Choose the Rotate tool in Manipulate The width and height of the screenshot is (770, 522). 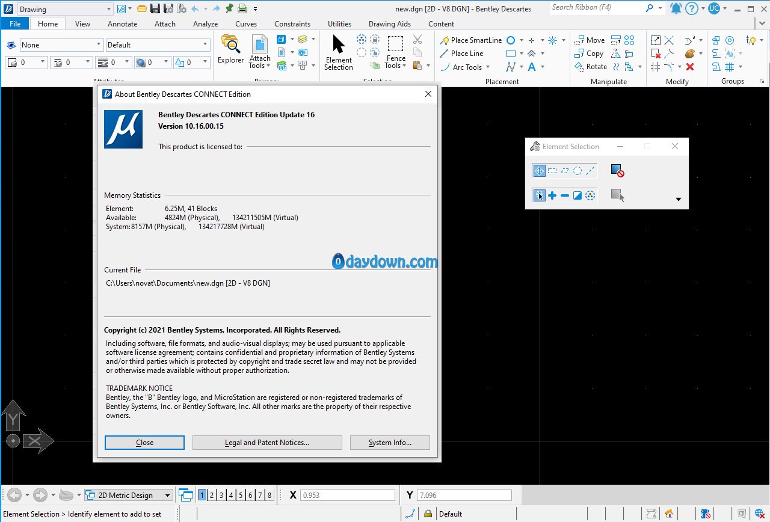pos(591,67)
